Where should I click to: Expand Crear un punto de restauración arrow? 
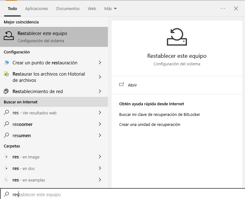[x=100, y=62]
